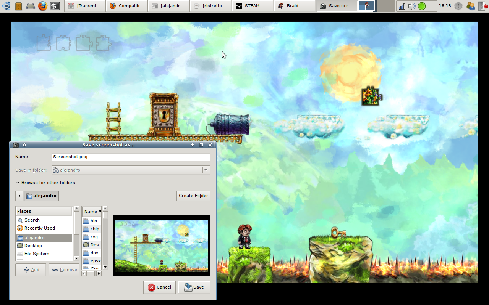
Task: Click the Add bookmark button
Action: pos(31,270)
